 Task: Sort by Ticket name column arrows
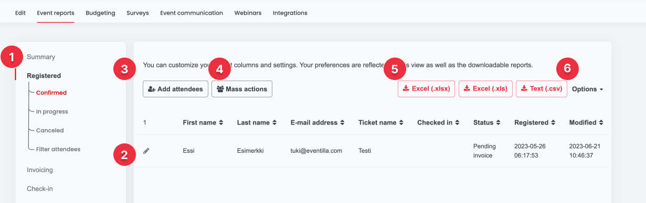coord(401,122)
